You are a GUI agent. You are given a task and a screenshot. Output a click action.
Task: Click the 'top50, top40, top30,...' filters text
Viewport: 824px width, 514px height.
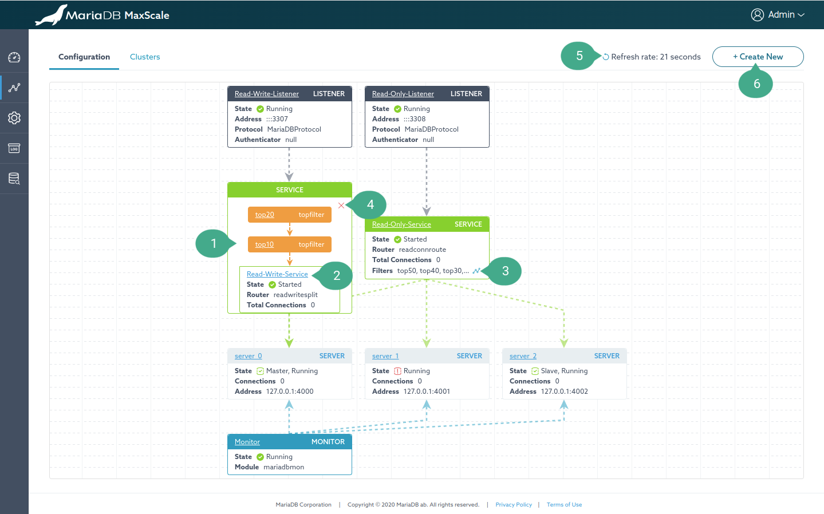coord(433,271)
